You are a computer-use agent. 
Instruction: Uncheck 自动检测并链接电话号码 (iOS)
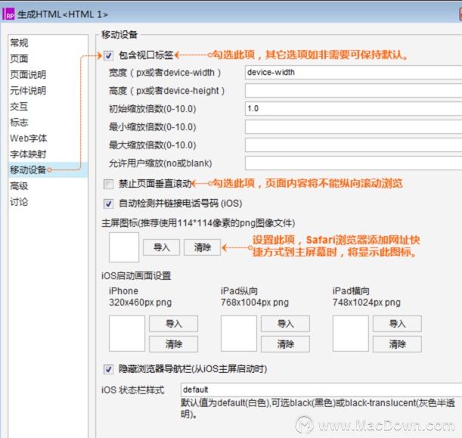click(108, 203)
